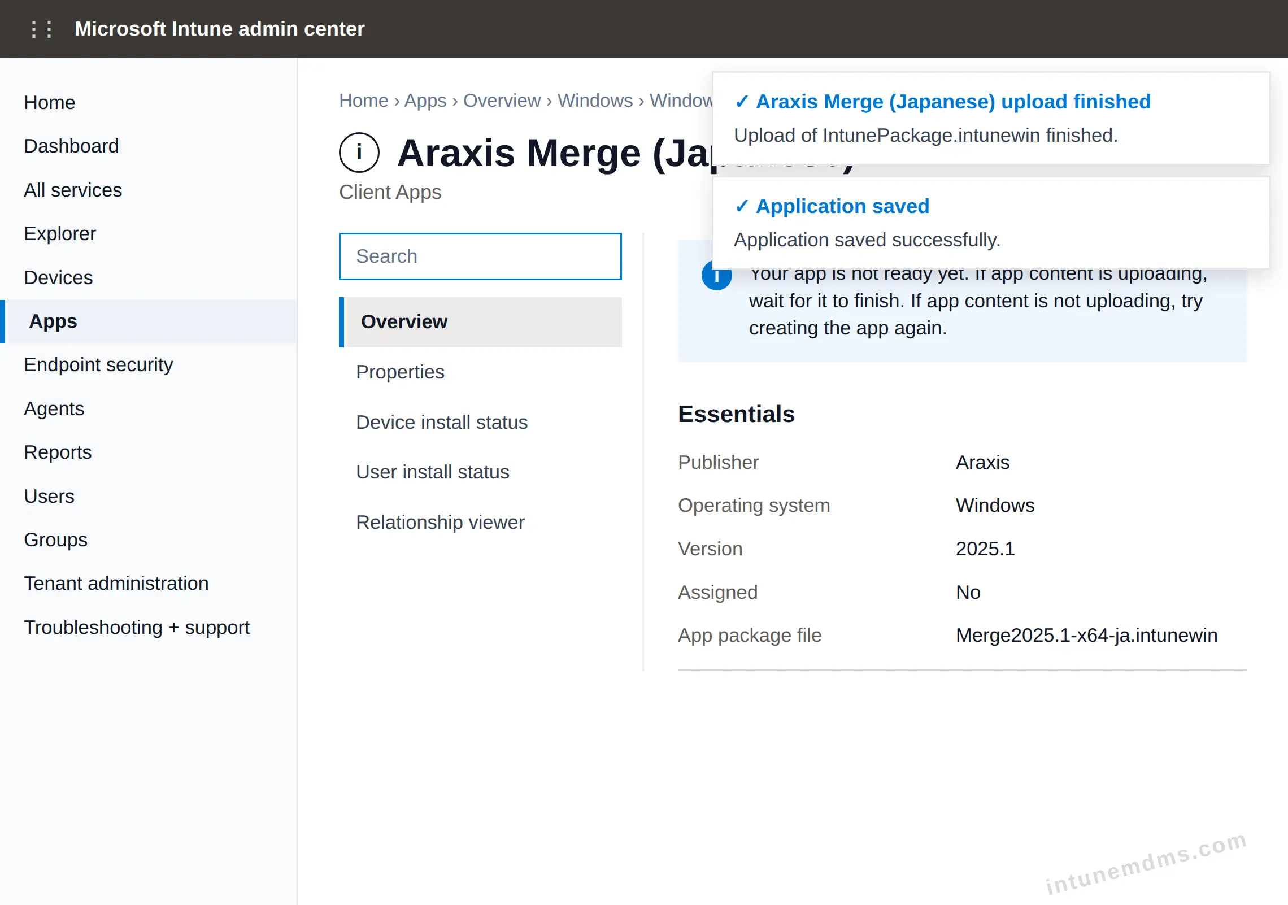Click the Version value '2025.1'
The width and height of the screenshot is (1288, 905).
click(x=985, y=549)
